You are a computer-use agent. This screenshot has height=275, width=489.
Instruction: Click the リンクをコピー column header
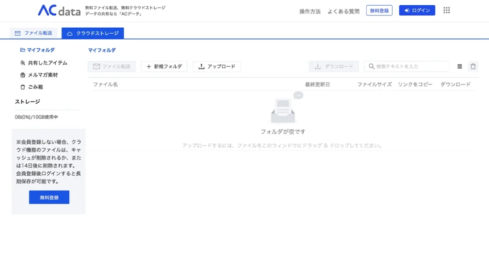tap(415, 85)
